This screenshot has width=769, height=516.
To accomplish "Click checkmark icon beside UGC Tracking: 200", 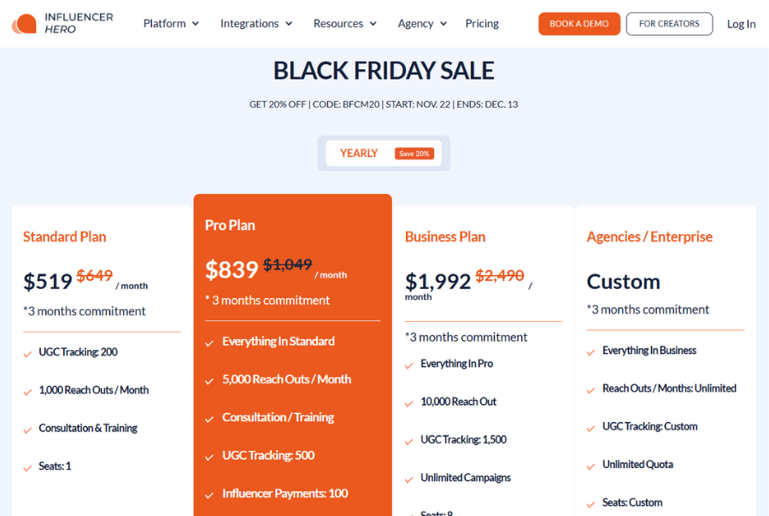I will click(x=28, y=353).
